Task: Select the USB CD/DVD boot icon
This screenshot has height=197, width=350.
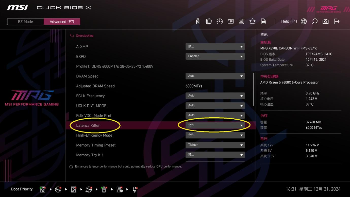Action: (x=89, y=189)
